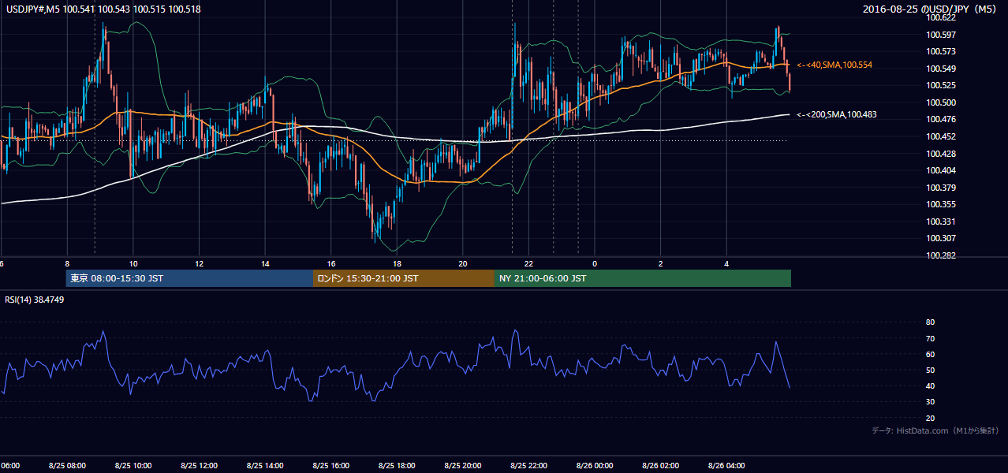1008x473 pixels.
Task: Click the 8/25 10:00 date label
Action: point(133,466)
